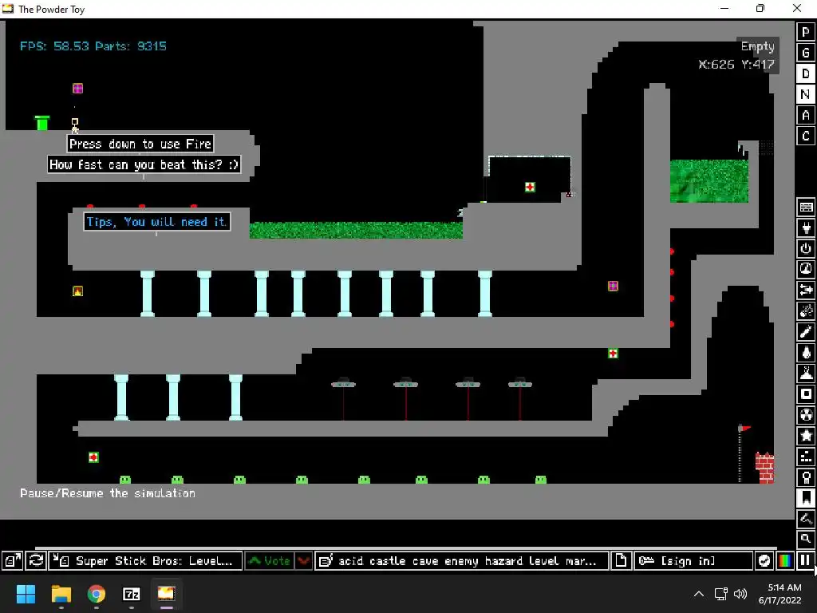Vote down the current save

304,561
